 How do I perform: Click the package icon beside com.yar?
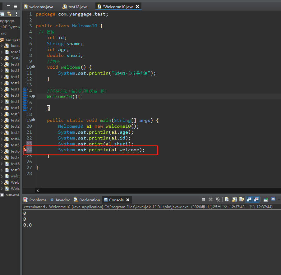[2, 39]
